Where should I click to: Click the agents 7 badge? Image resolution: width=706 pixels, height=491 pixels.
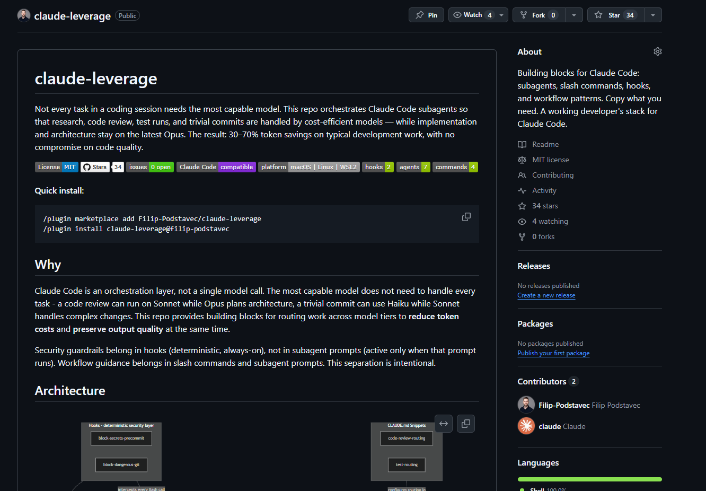[x=413, y=167]
